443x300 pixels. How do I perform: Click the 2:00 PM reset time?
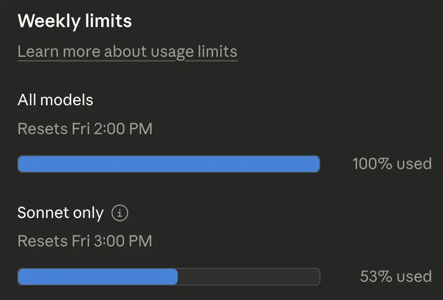click(x=123, y=129)
